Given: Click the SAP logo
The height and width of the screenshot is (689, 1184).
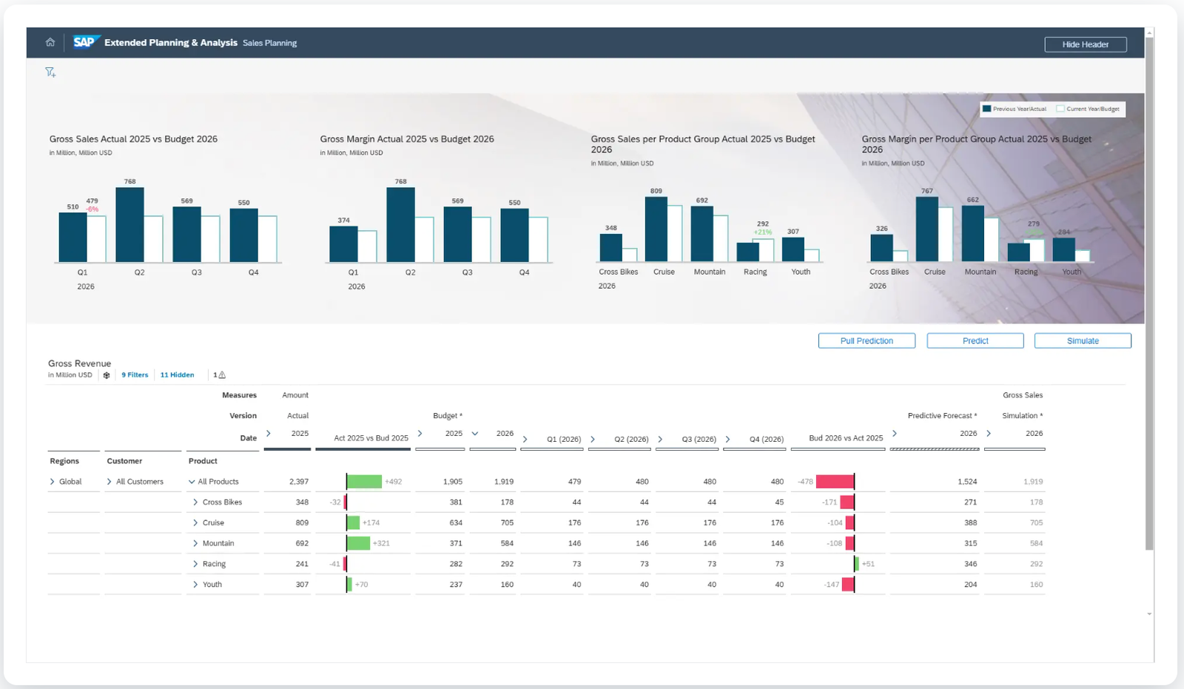Looking at the screenshot, I should [x=84, y=42].
